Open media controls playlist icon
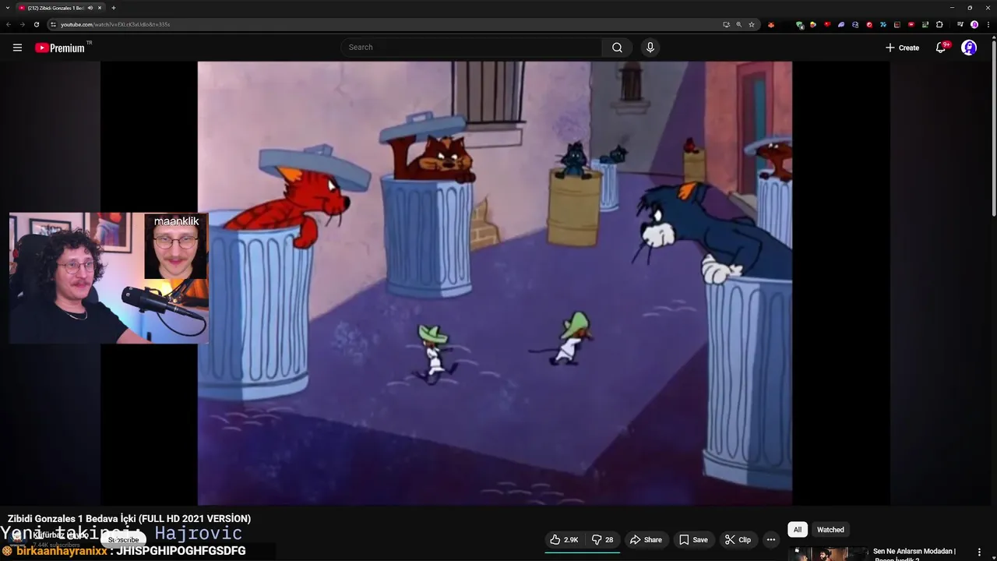Viewport: 997px width, 561px height. pyautogui.click(x=960, y=24)
